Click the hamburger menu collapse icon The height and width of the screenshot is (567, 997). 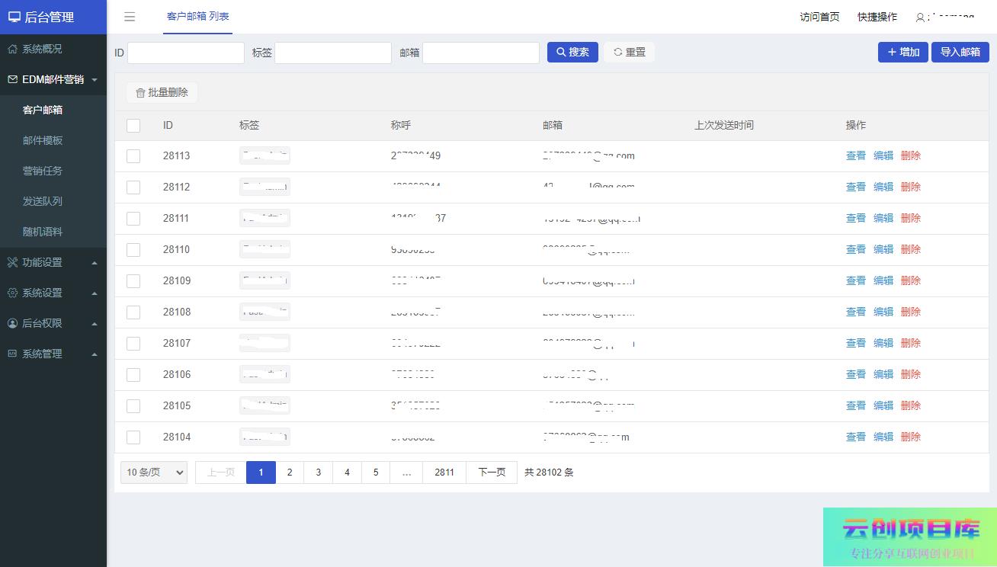click(130, 17)
